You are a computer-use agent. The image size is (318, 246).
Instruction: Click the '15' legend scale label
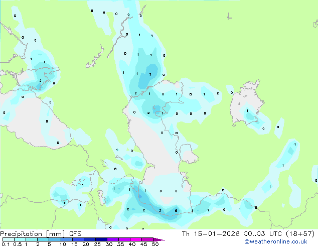pos(74,244)
